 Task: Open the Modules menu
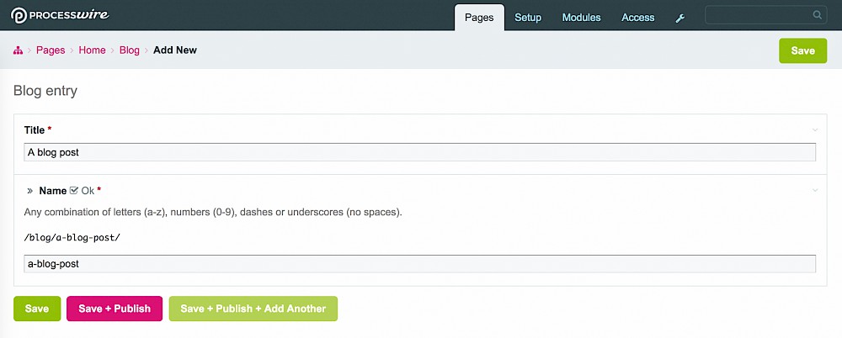(x=581, y=18)
